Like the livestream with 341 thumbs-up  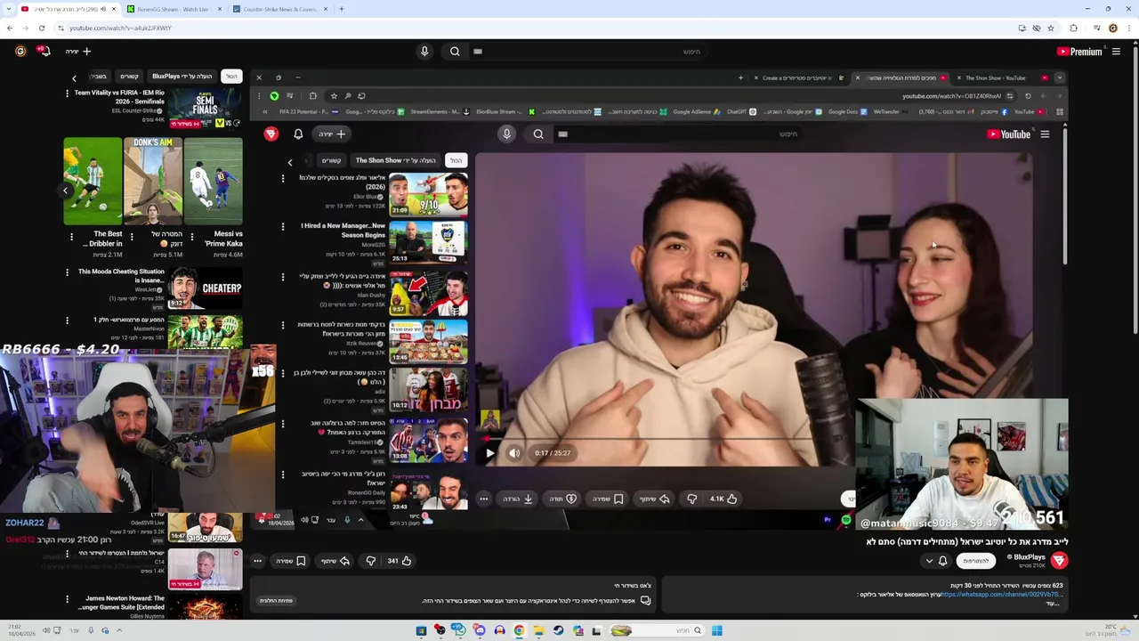coord(400,561)
